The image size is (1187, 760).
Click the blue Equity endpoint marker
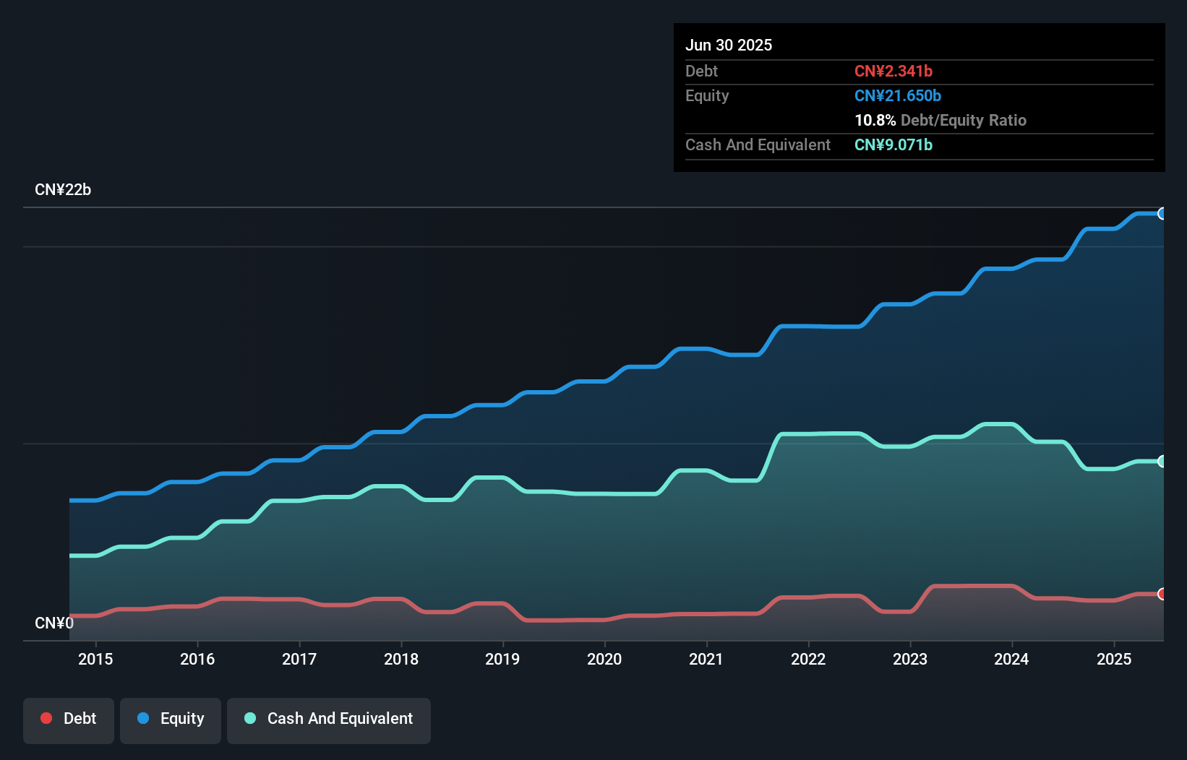[1162, 214]
